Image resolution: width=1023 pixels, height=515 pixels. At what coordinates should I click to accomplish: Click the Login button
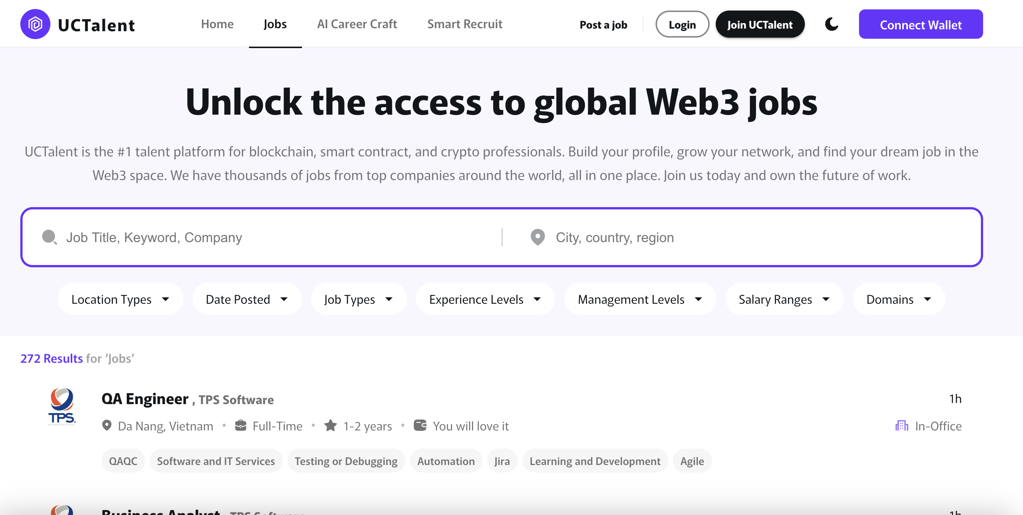click(x=682, y=24)
